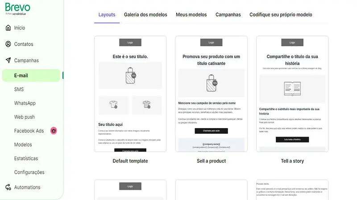The width and height of the screenshot is (357, 200).
Task: Open Modelos in the sidebar
Action: point(23,145)
